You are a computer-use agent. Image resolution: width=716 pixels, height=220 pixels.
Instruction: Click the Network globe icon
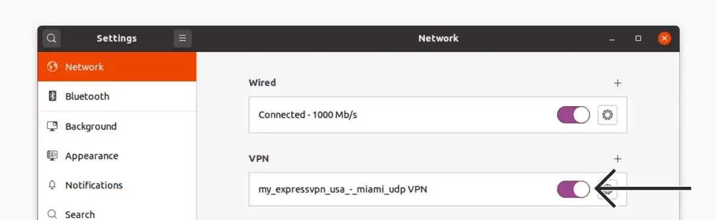click(53, 67)
